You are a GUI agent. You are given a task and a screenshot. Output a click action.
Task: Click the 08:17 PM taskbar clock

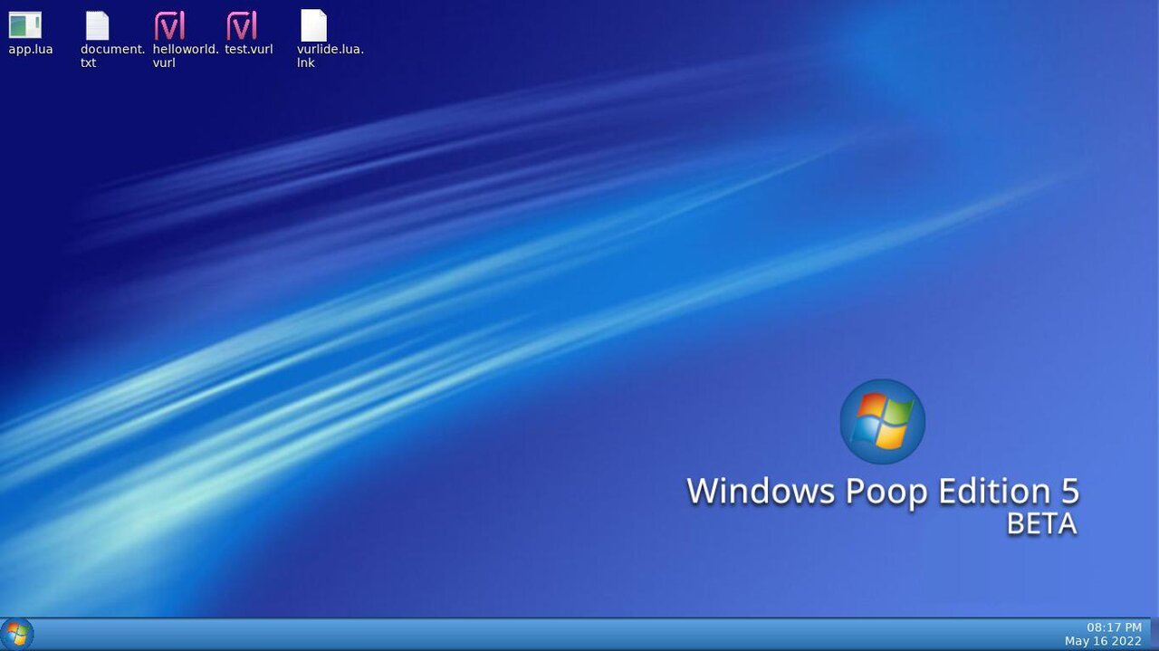1115,627
